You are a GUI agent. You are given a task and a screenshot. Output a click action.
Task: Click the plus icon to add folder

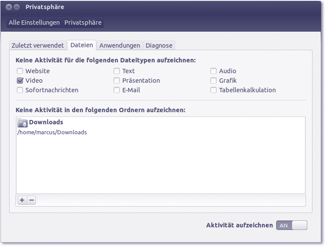[x=22, y=200]
